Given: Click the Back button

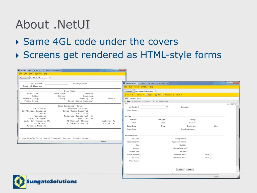Looking at the screenshot, I should [x=180, y=169].
